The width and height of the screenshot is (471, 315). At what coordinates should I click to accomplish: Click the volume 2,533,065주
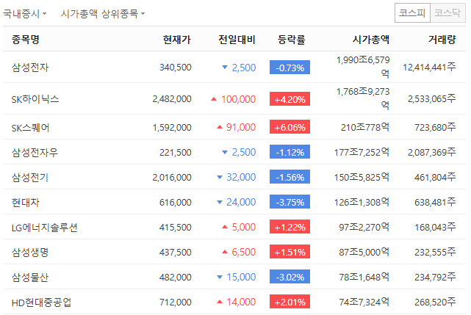(431, 98)
